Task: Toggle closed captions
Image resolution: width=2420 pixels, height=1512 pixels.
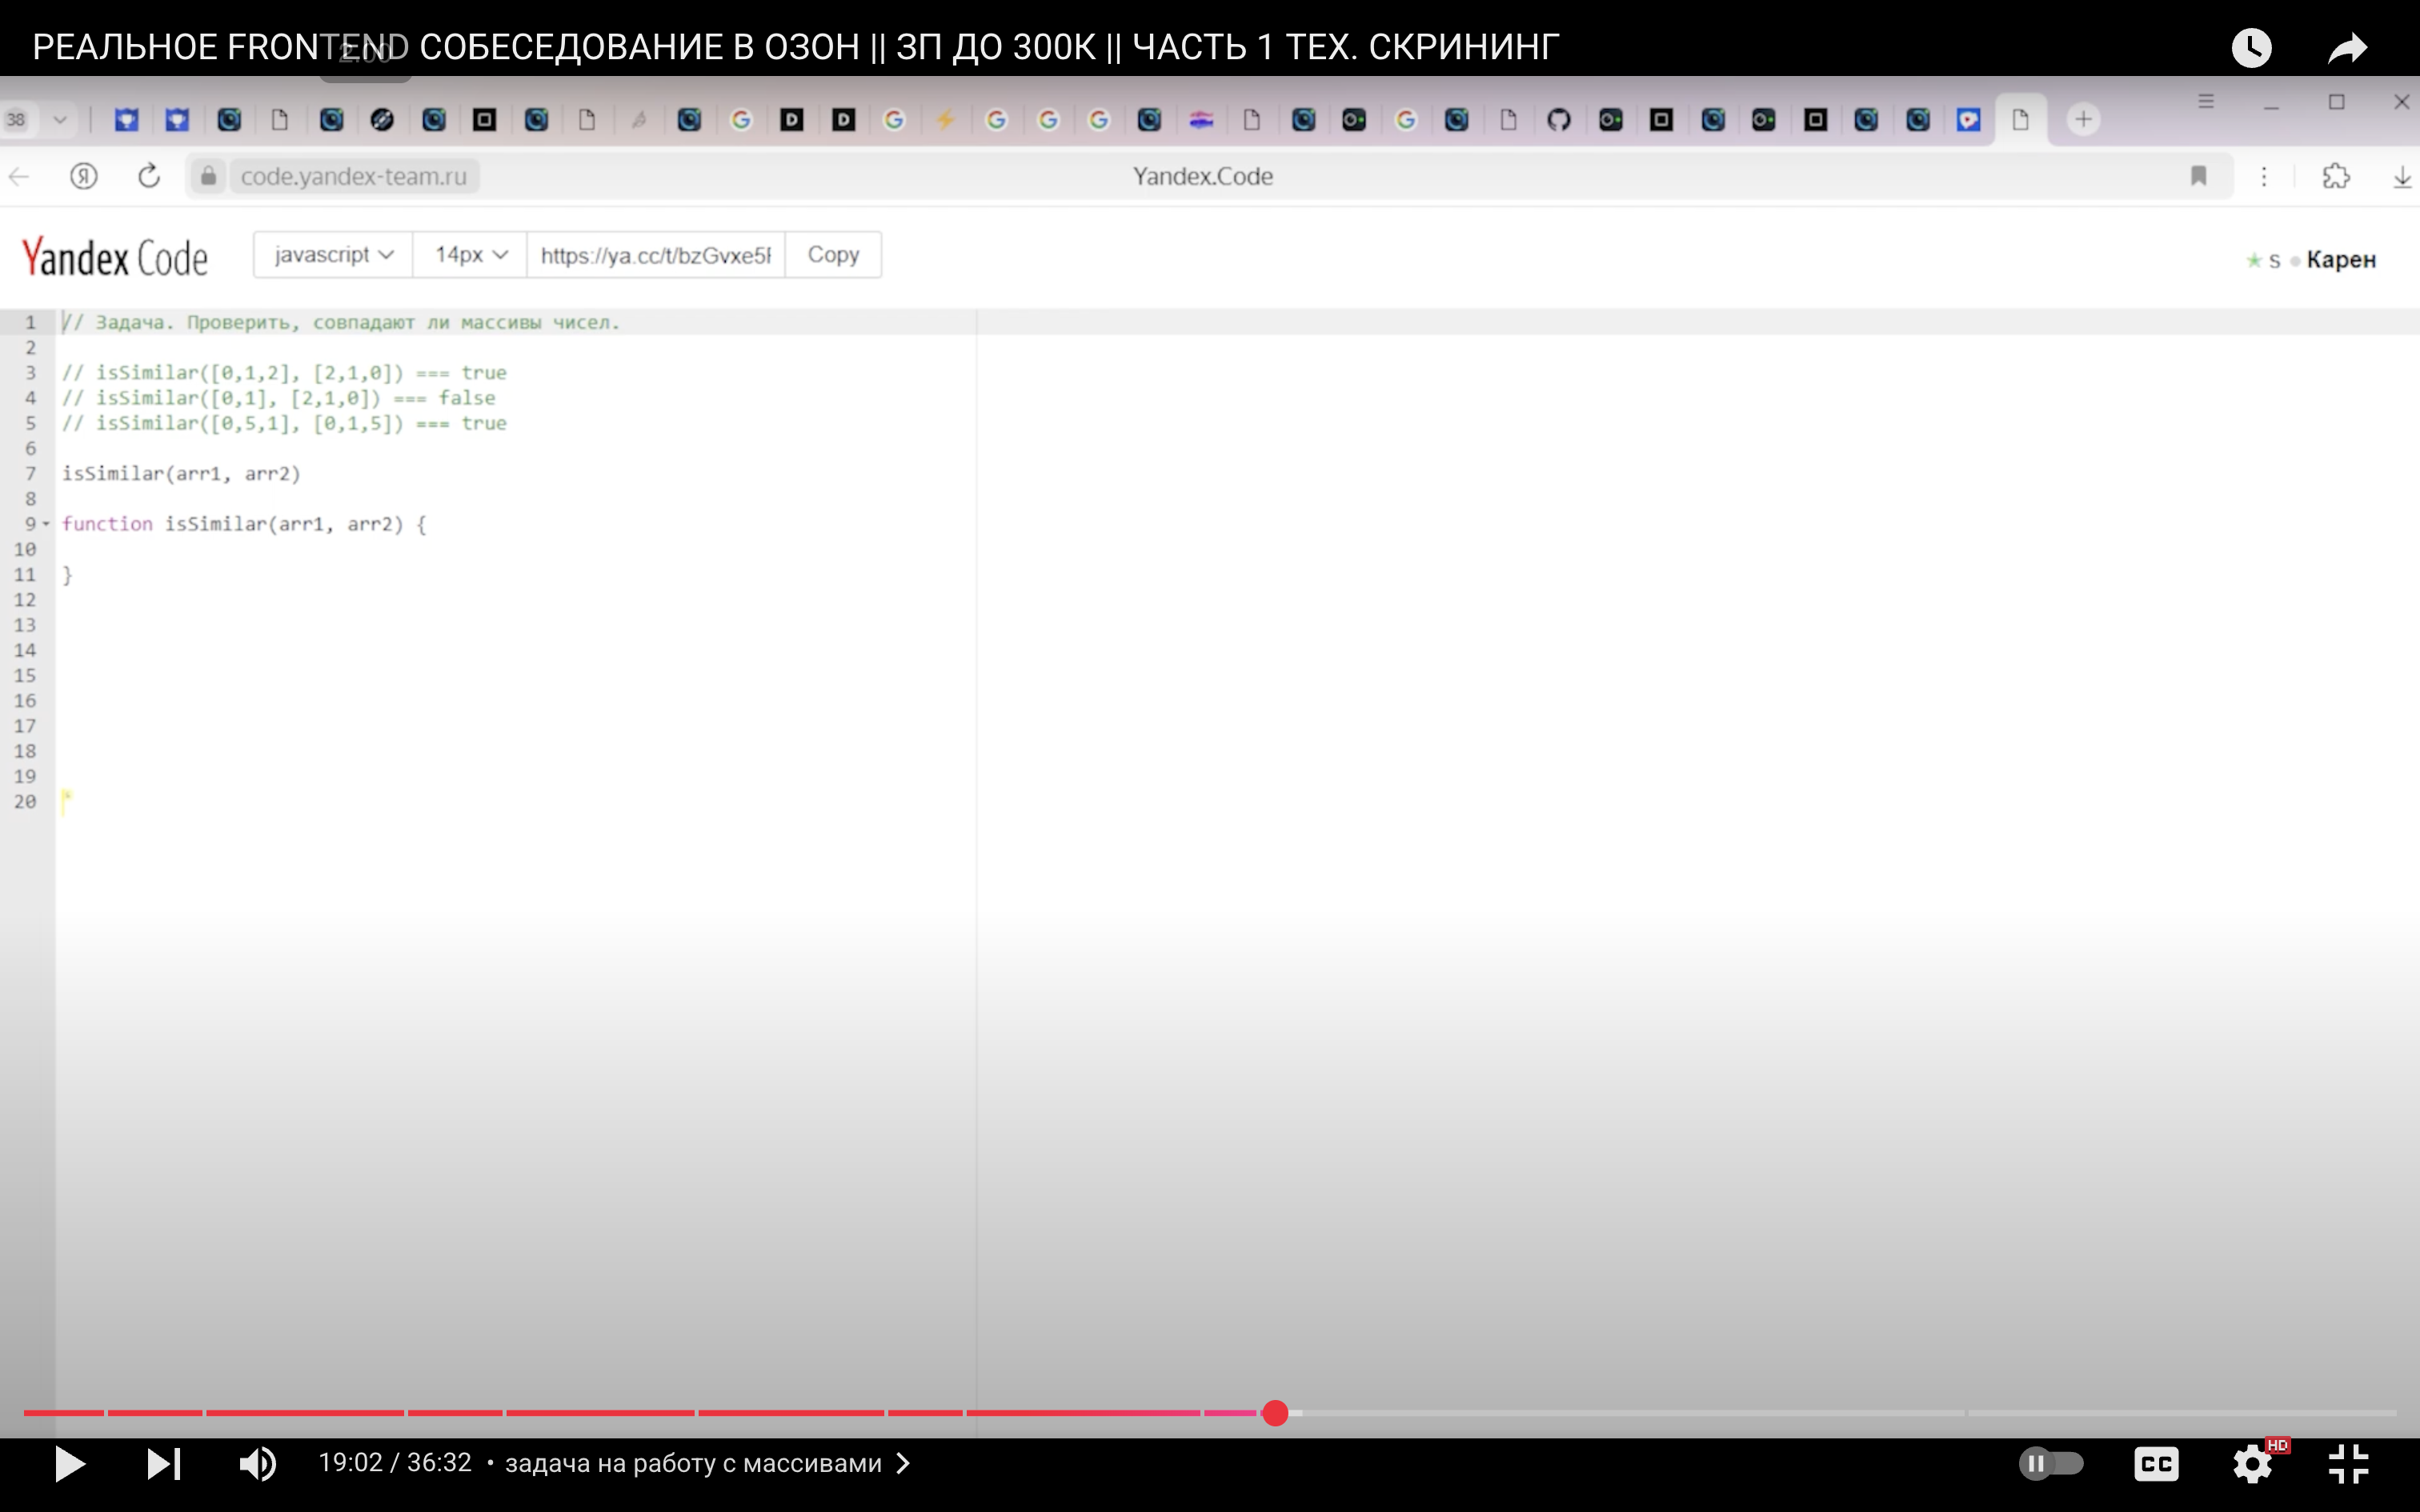Action: (x=2156, y=1464)
